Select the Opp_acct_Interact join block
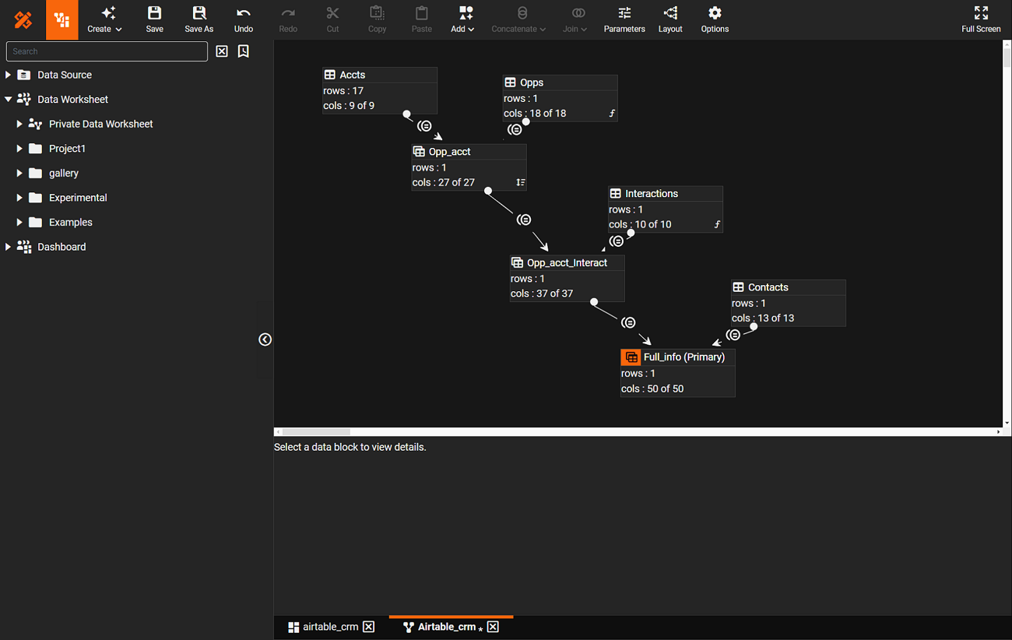Screen dimensions: 1012x640 pos(567,263)
